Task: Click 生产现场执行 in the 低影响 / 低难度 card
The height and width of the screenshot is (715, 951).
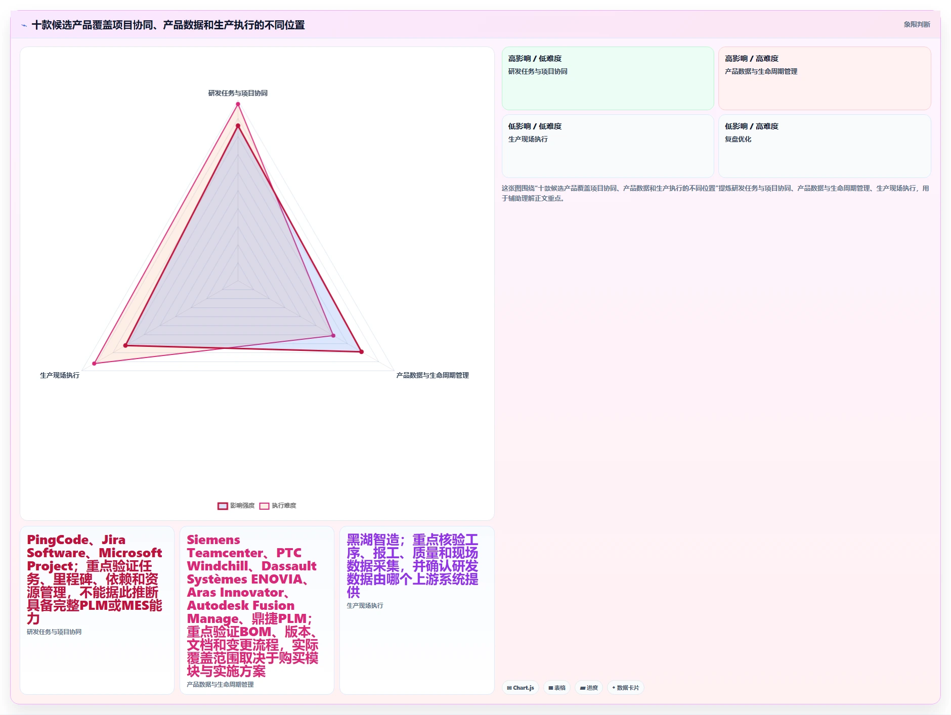Action: (x=528, y=139)
